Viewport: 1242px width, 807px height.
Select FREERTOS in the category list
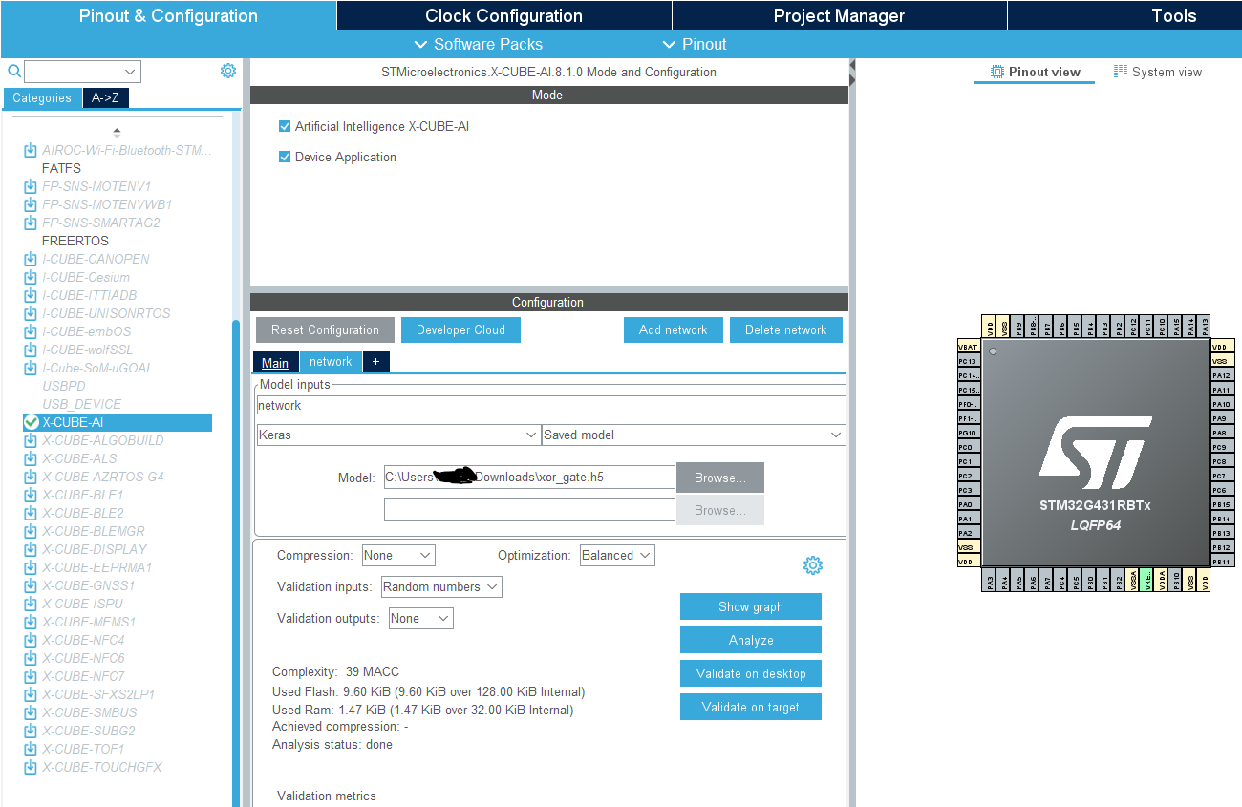(75, 241)
